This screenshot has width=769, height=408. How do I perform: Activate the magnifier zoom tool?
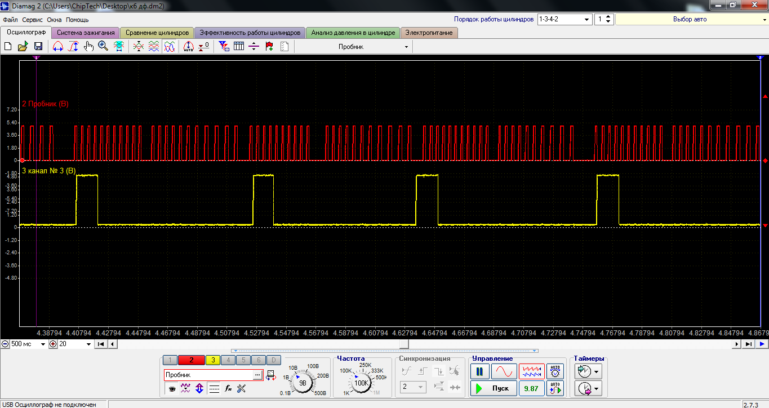coord(103,47)
